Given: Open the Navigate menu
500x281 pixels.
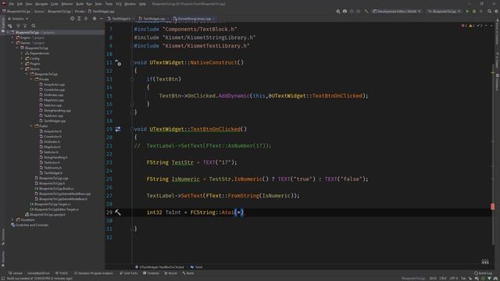Looking at the screenshot, I should click(41, 4).
